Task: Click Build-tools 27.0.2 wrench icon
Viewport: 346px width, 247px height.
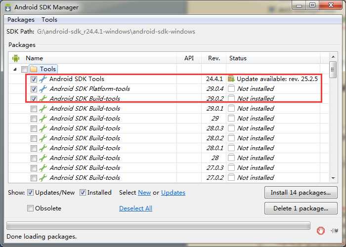Action: click(43, 177)
